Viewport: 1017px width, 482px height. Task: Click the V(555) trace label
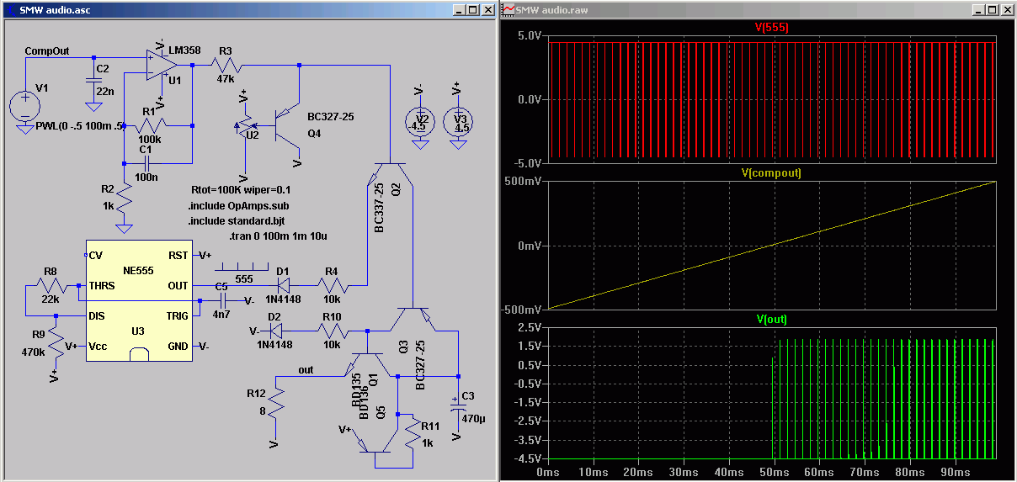[x=771, y=28]
